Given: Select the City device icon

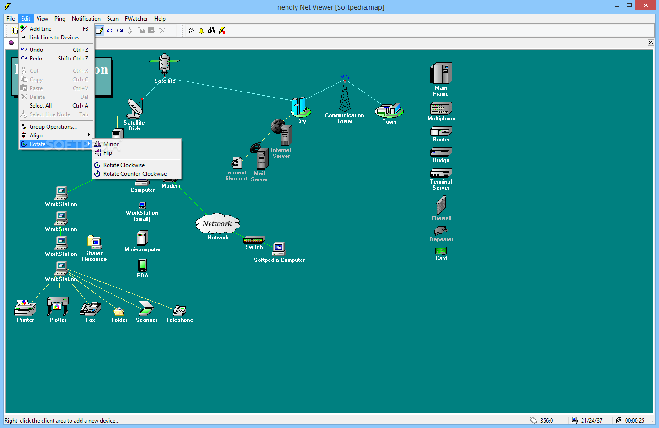Looking at the screenshot, I should point(301,107).
